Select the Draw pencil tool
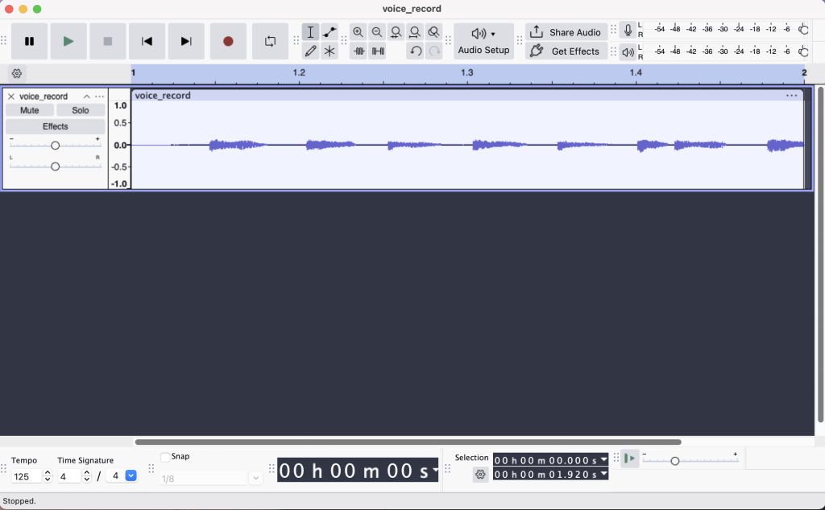The height and width of the screenshot is (510, 825). point(310,51)
